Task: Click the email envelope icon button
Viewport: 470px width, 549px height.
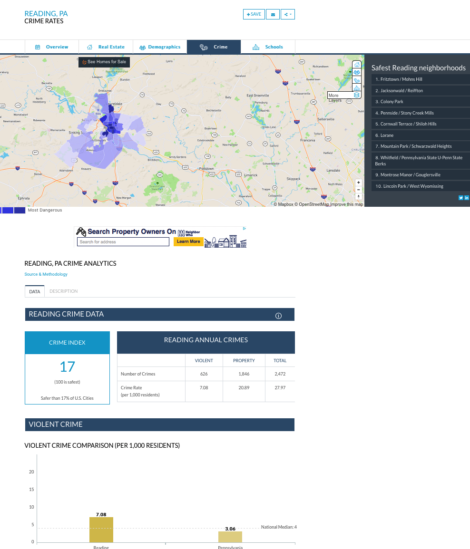Action: coord(273,14)
